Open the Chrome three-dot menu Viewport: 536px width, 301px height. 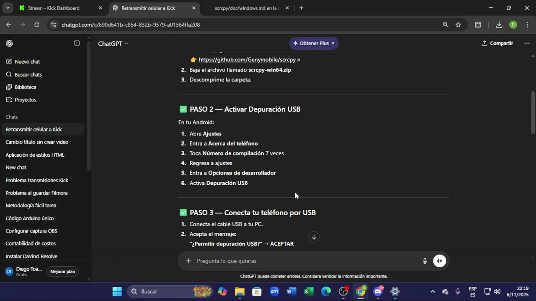point(527,25)
